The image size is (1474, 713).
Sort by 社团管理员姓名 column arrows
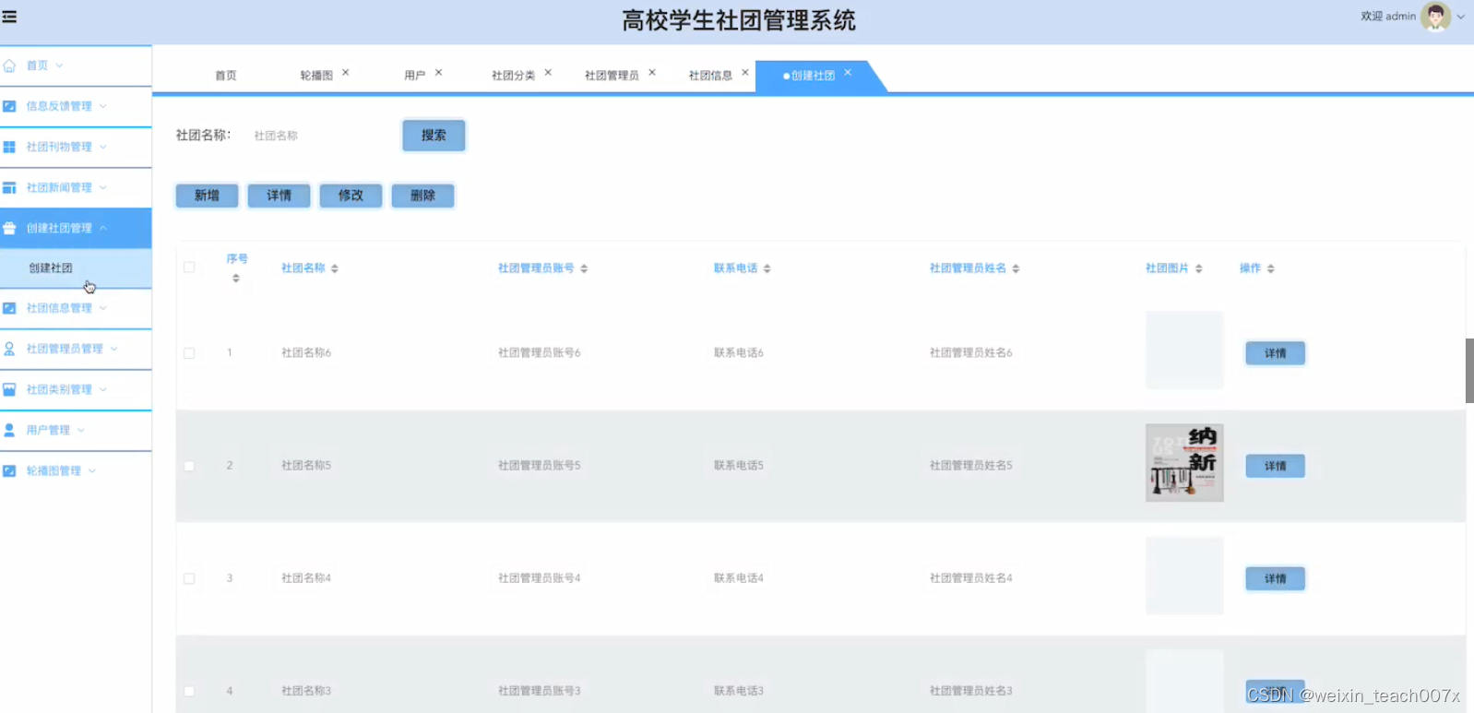pos(1016,268)
